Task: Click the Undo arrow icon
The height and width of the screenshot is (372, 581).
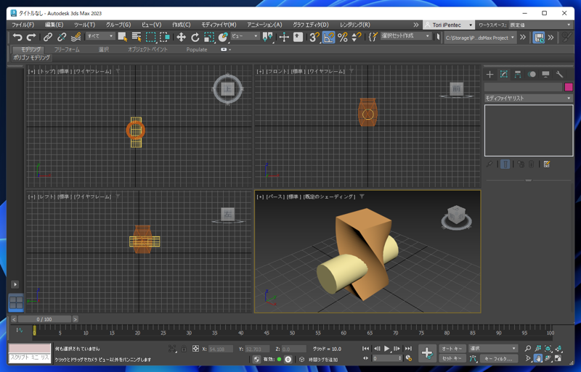Action: click(x=17, y=37)
